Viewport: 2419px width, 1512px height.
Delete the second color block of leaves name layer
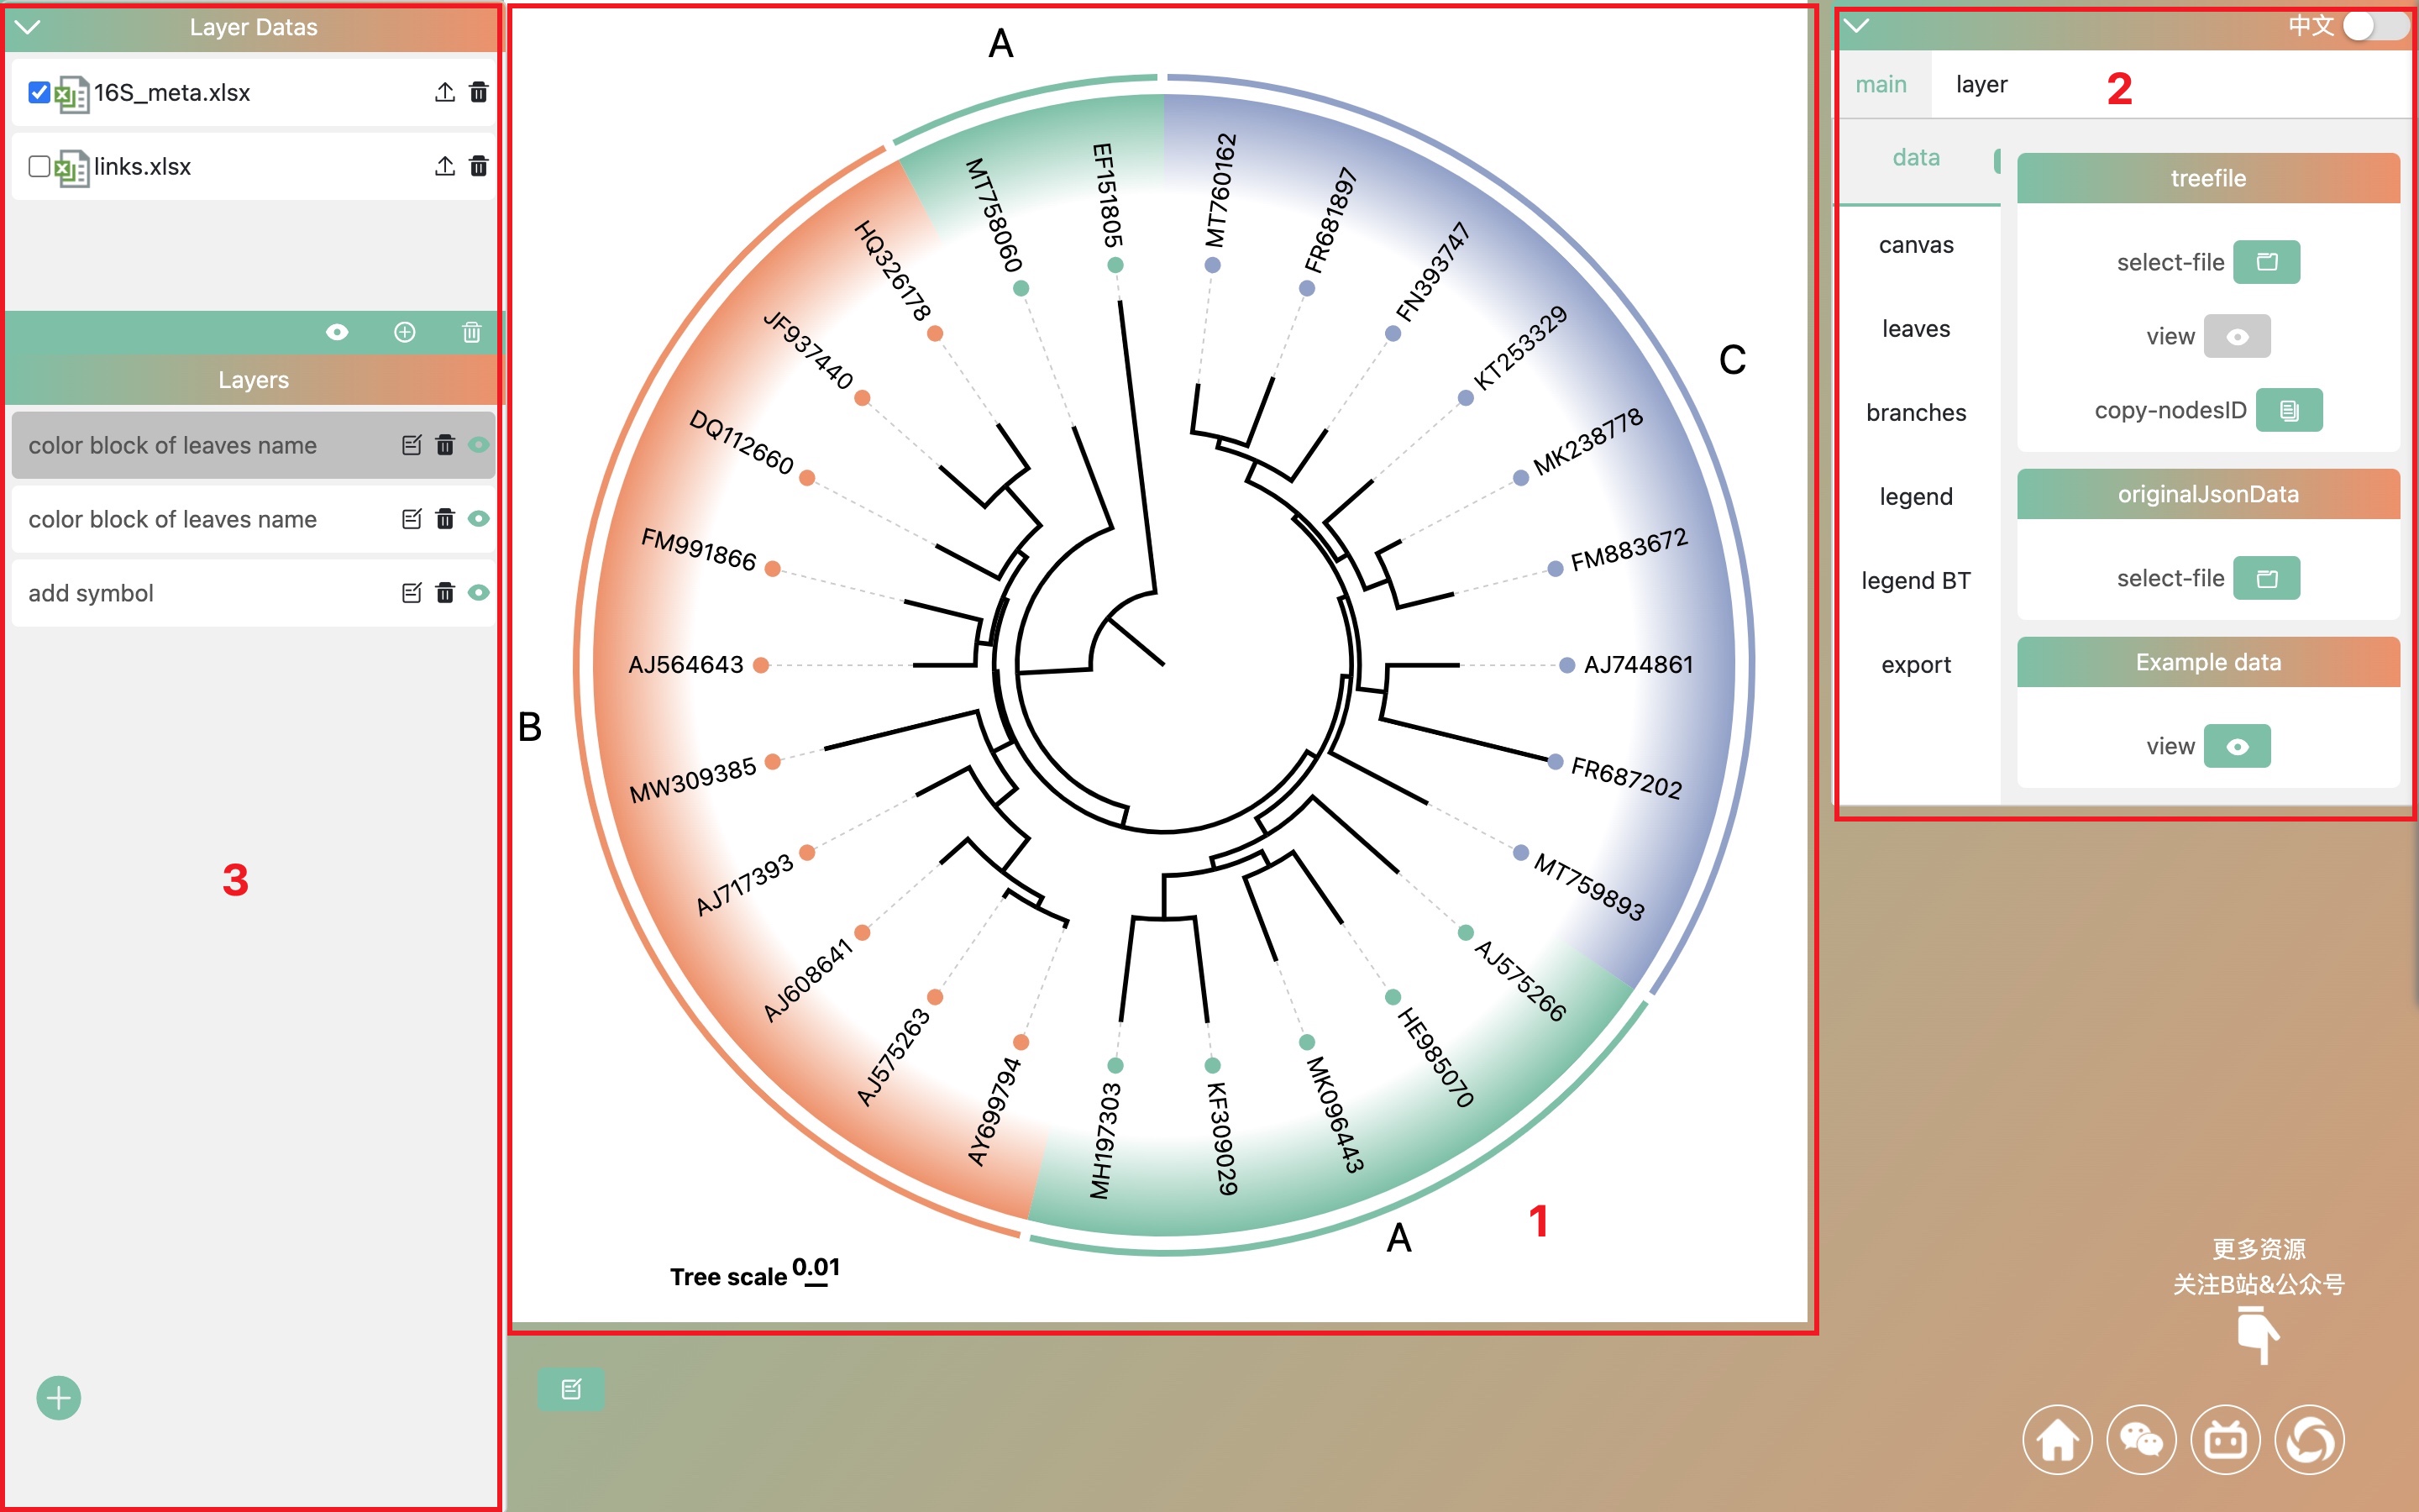(x=446, y=519)
